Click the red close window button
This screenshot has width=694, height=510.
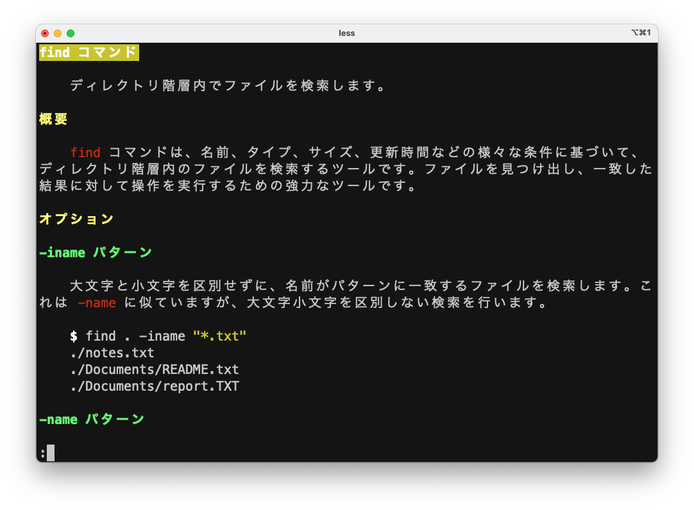coord(45,33)
